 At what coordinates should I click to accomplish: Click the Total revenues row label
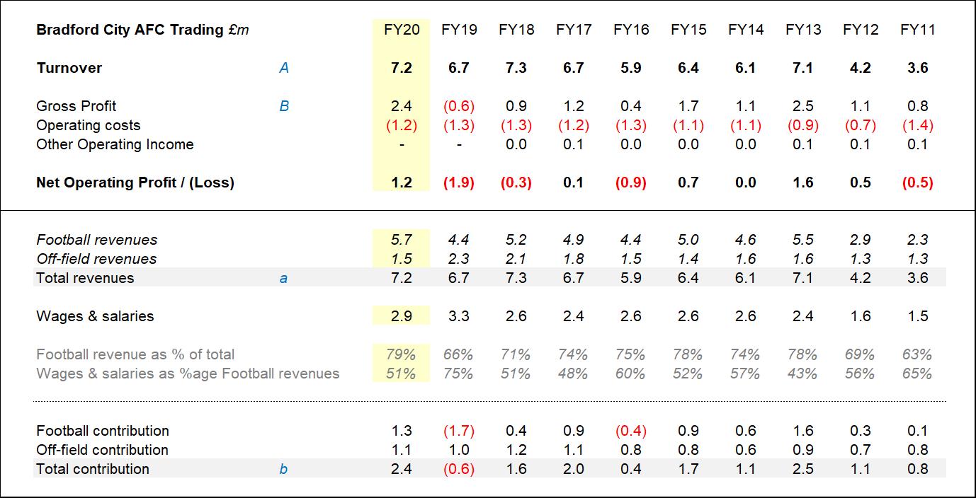click(x=85, y=278)
